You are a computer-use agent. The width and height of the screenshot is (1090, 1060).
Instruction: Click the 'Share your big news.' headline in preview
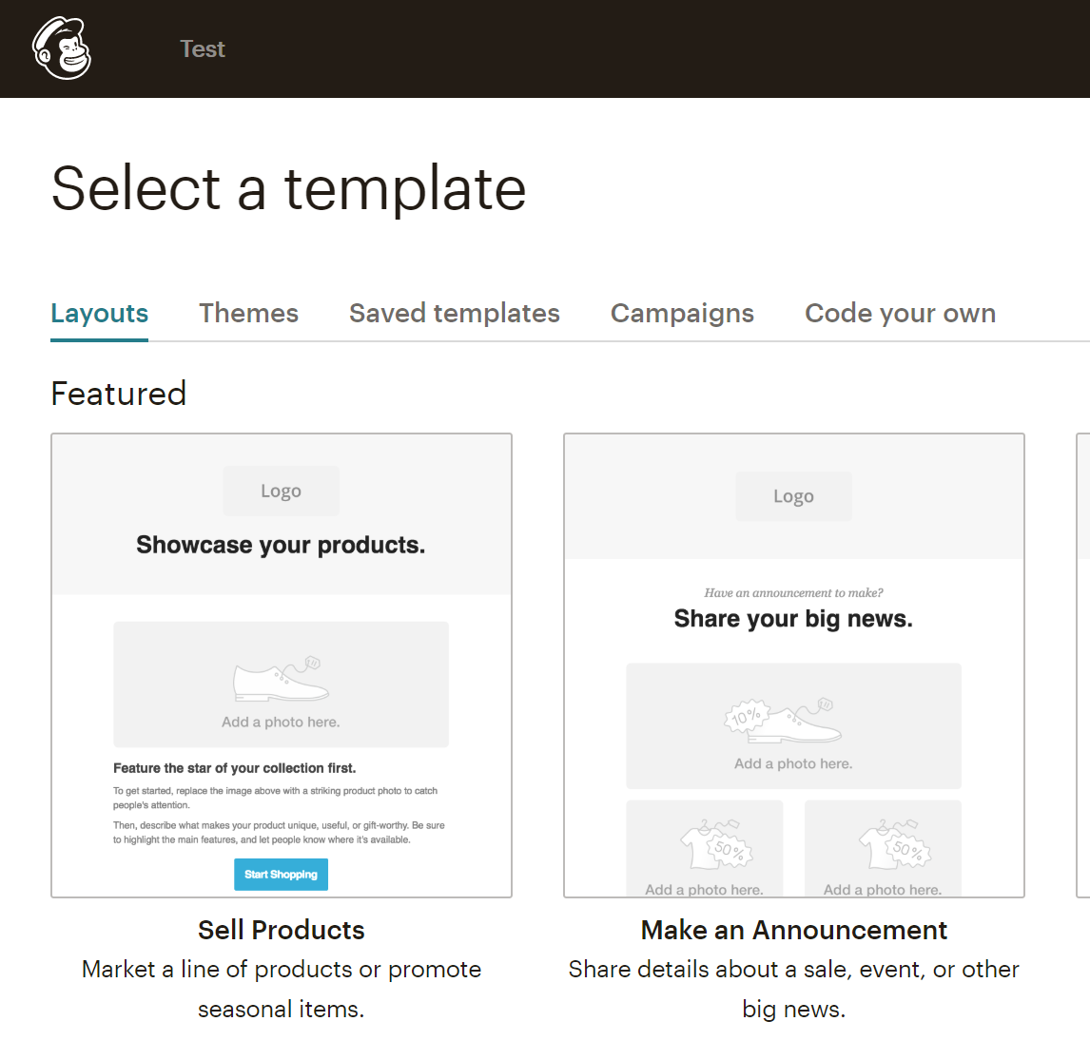(793, 619)
